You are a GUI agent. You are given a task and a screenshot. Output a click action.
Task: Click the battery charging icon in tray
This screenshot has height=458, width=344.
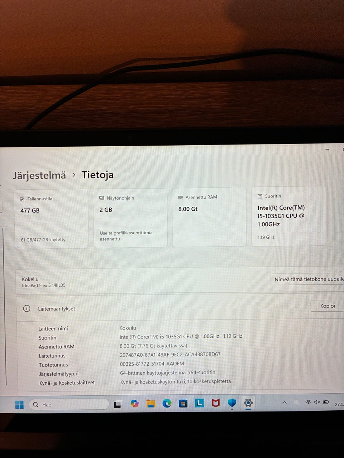326,402
